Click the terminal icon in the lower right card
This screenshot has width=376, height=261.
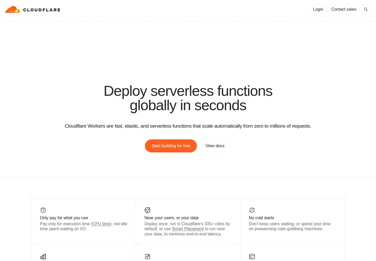[252, 257]
